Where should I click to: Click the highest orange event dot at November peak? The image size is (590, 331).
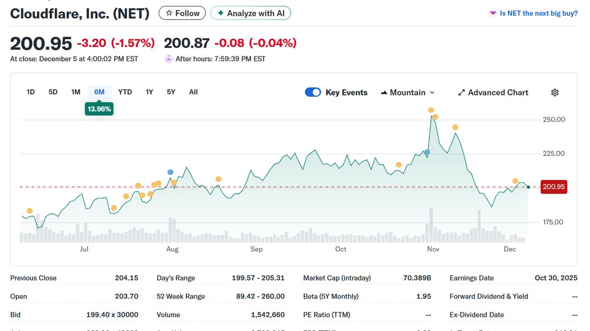point(431,110)
